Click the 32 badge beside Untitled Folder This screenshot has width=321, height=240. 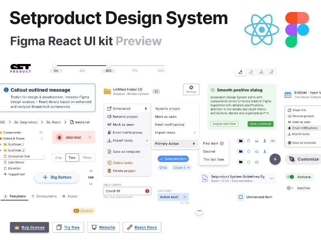click(156, 91)
